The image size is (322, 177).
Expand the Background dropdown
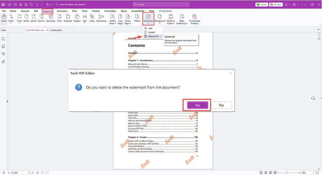(x=160, y=23)
